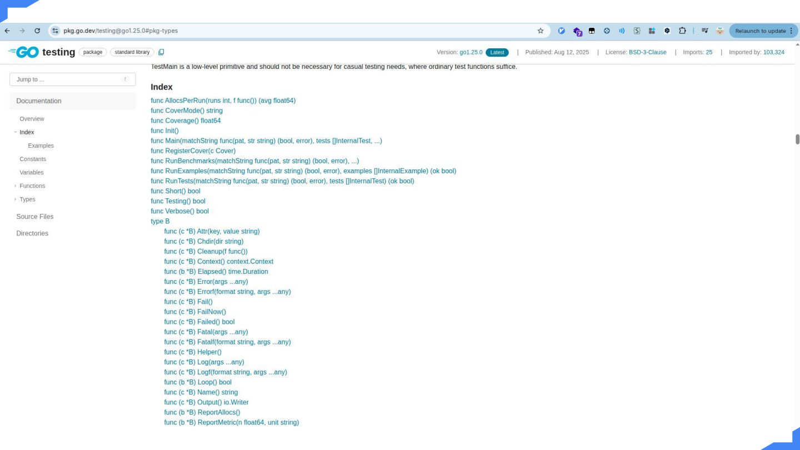The height and width of the screenshot is (450, 800).
Task: Open the func Verbose() bool link
Action: click(x=179, y=211)
